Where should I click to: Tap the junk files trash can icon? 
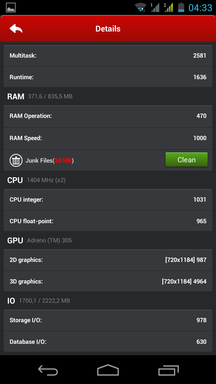16,160
